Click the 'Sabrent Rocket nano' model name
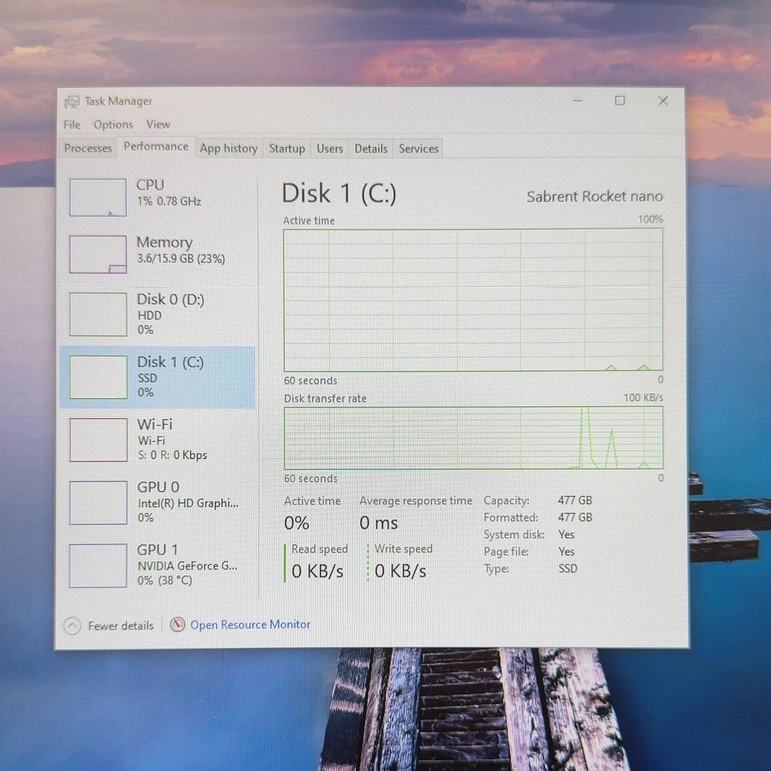 [594, 197]
